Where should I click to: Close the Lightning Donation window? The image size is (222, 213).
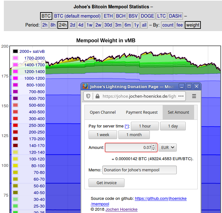197,86
